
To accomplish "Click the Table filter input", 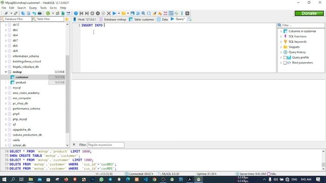I will pos(48,19).
